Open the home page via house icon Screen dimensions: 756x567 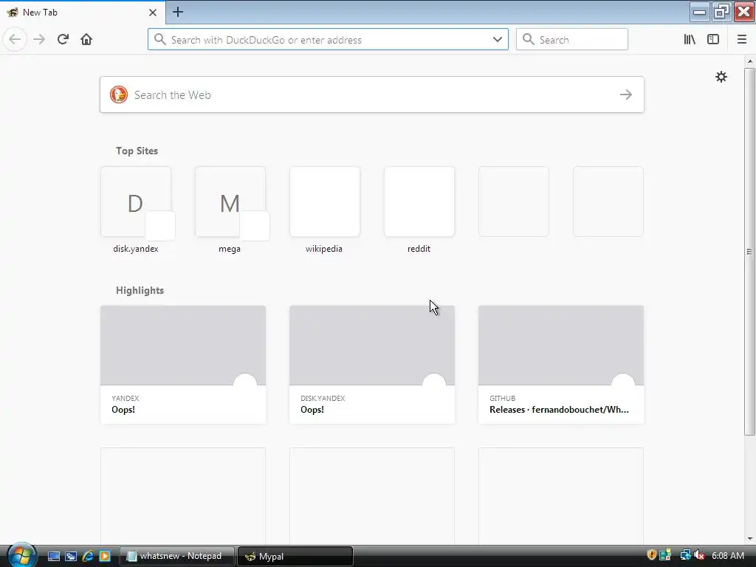click(x=86, y=39)
